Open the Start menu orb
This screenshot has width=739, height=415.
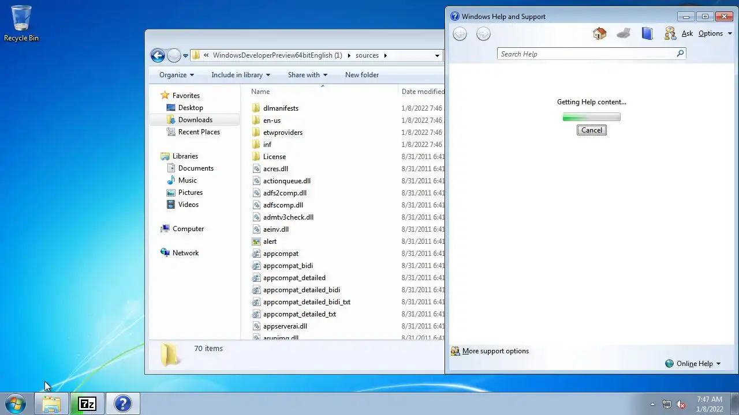[x=15, y=403]
